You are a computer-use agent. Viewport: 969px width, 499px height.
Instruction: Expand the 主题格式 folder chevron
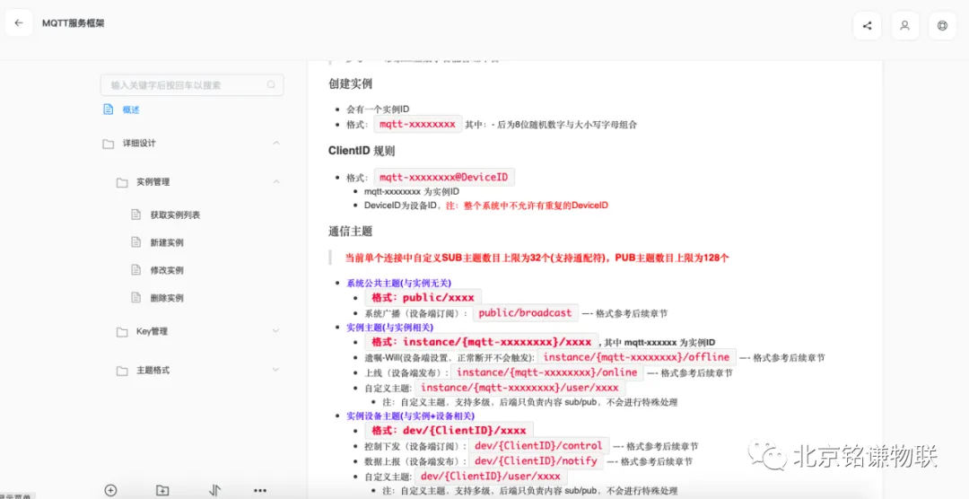pyautogui.click(x=275, y=370)
